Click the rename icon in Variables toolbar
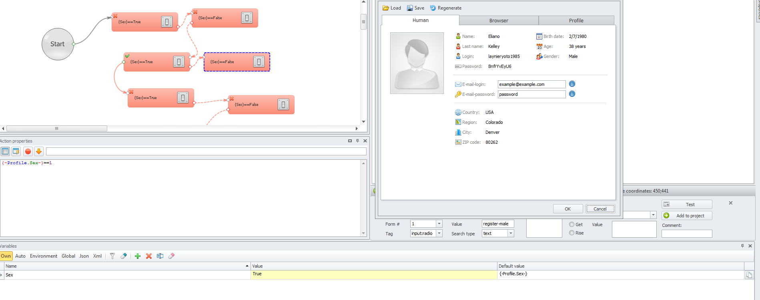The height and width of the screenshot is (300, 760). (160, 256)
